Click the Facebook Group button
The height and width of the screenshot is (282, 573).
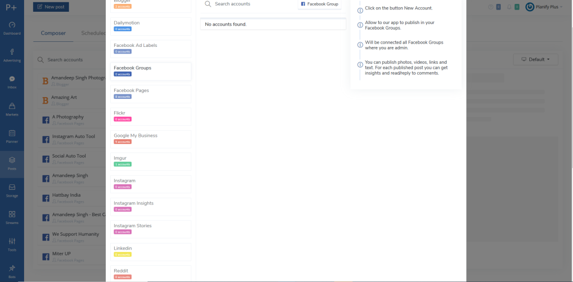click(x=320, y=4)
